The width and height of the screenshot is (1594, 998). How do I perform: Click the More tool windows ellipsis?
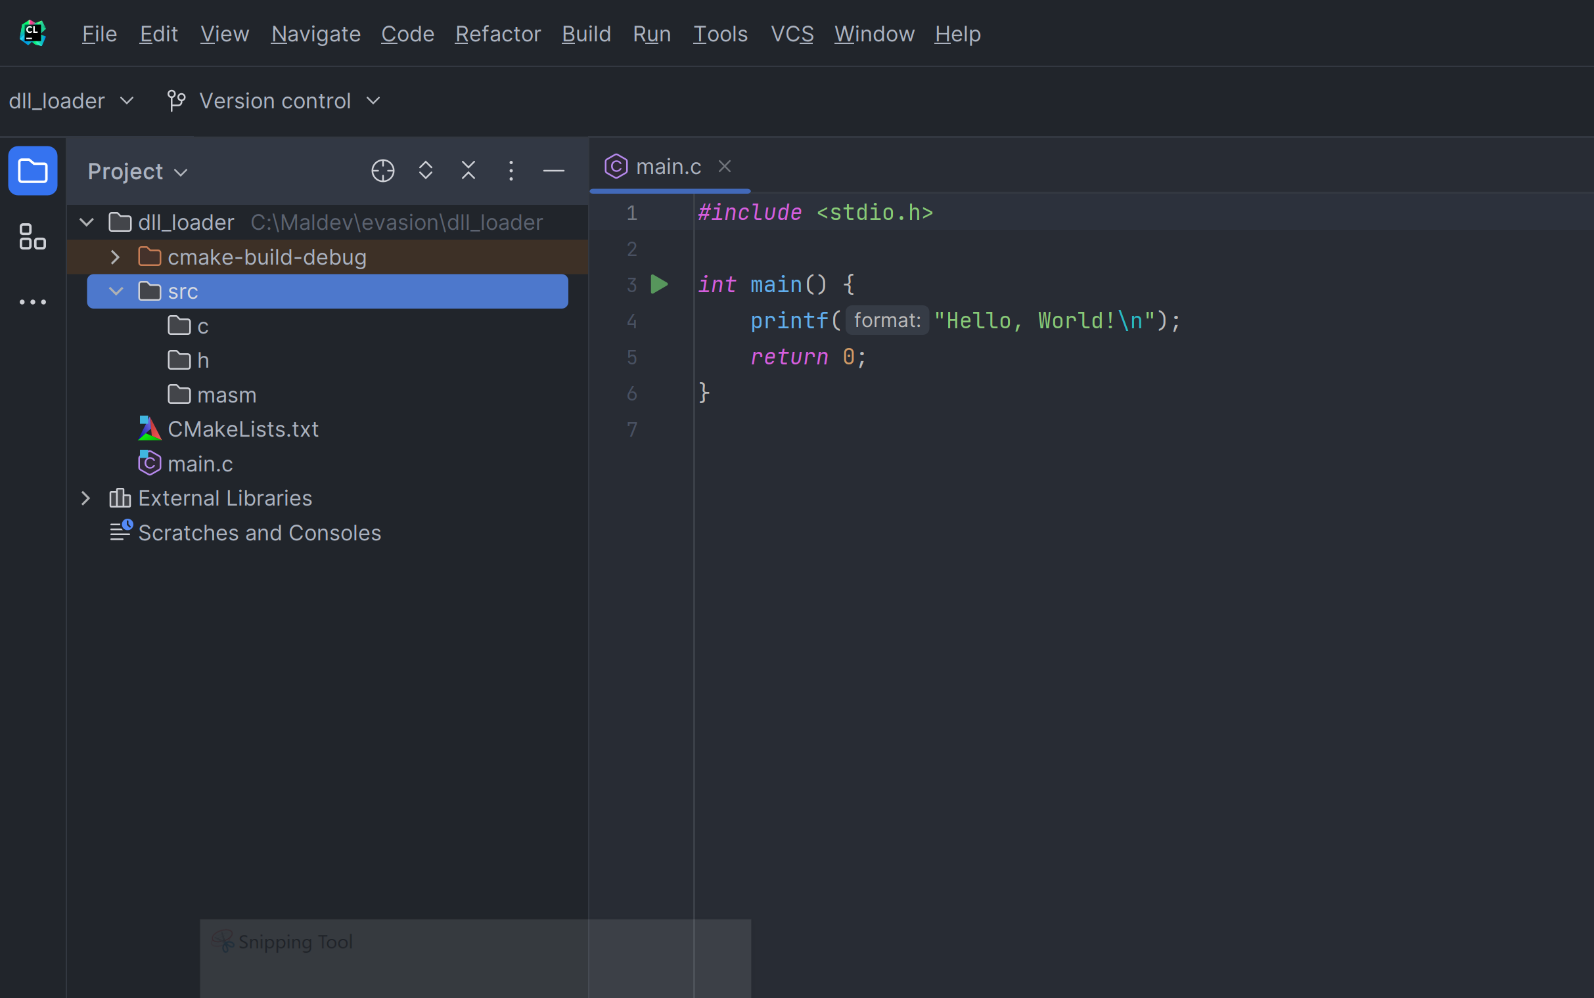[32, 302]
